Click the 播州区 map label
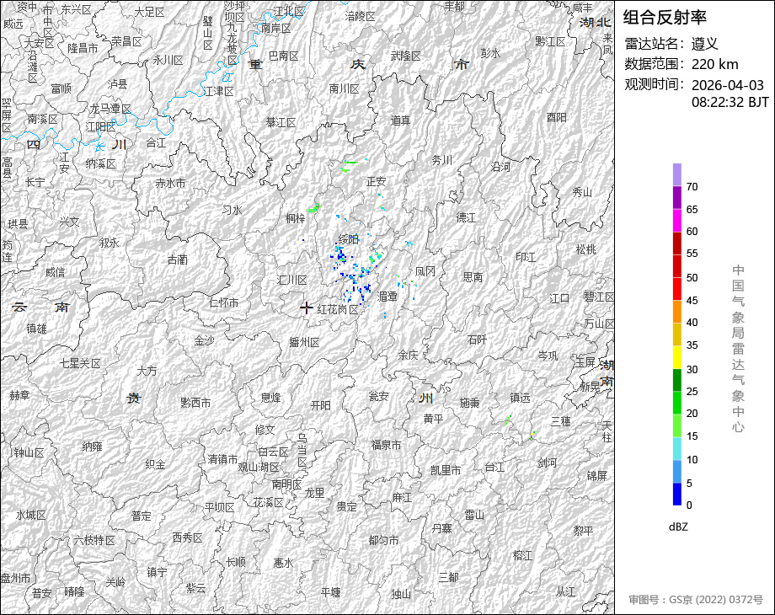Image resolution: width=775 pixels, height=615 pixels. click(x=304, y=342)
